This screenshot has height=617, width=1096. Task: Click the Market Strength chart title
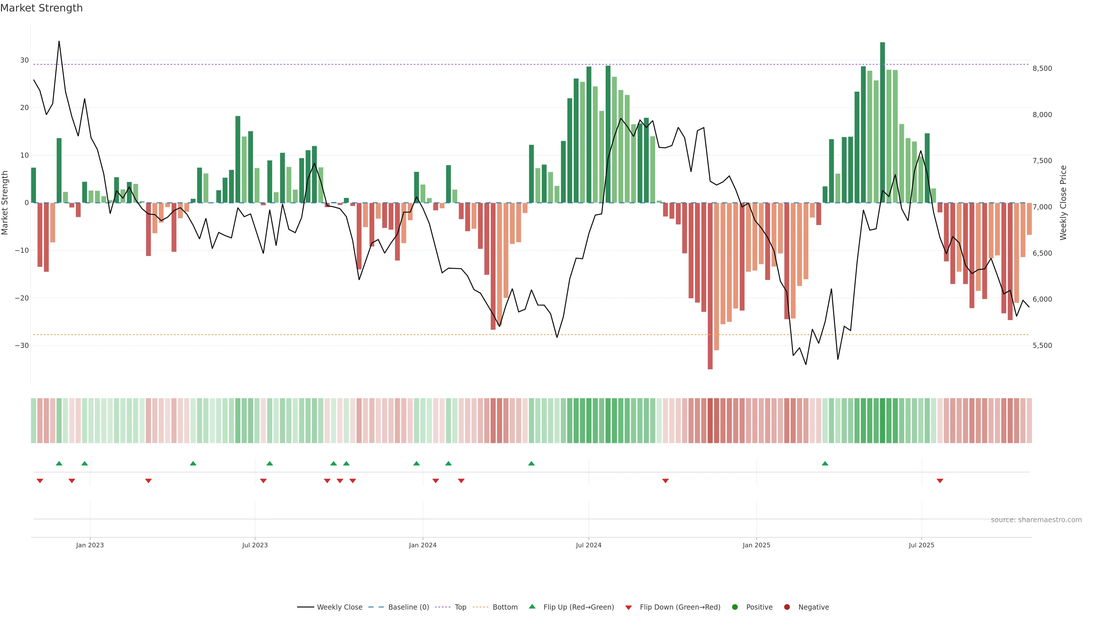pos(41,8)
